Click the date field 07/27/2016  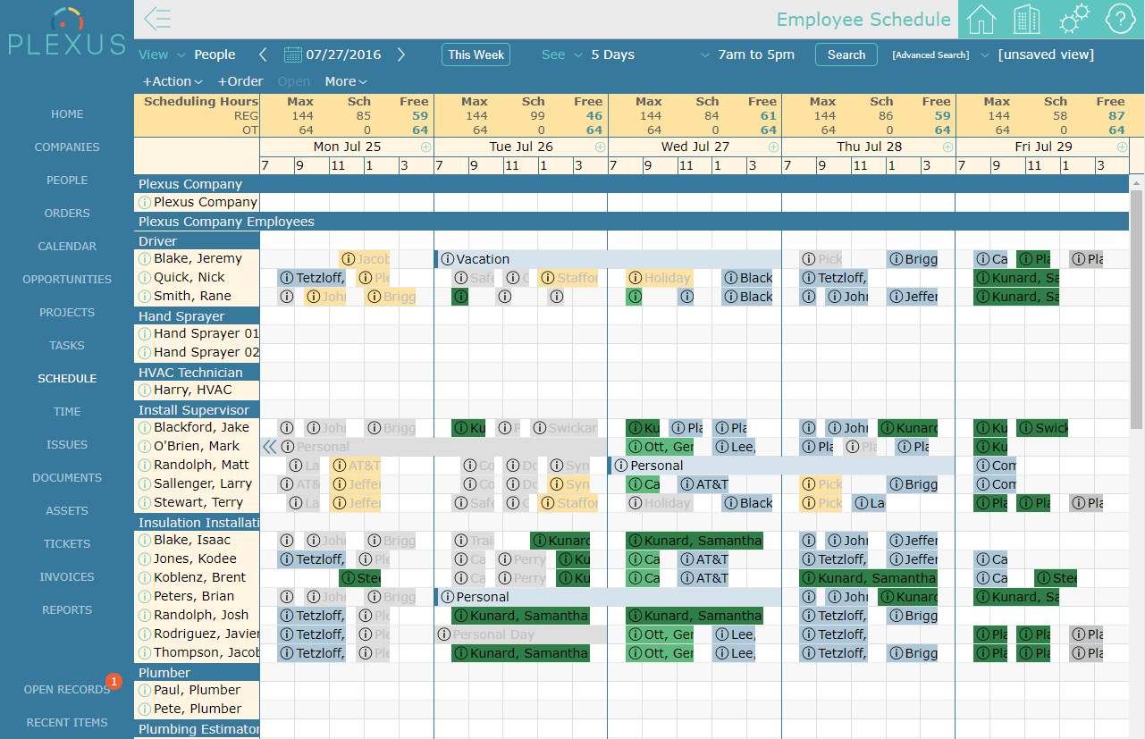point(343,55)
